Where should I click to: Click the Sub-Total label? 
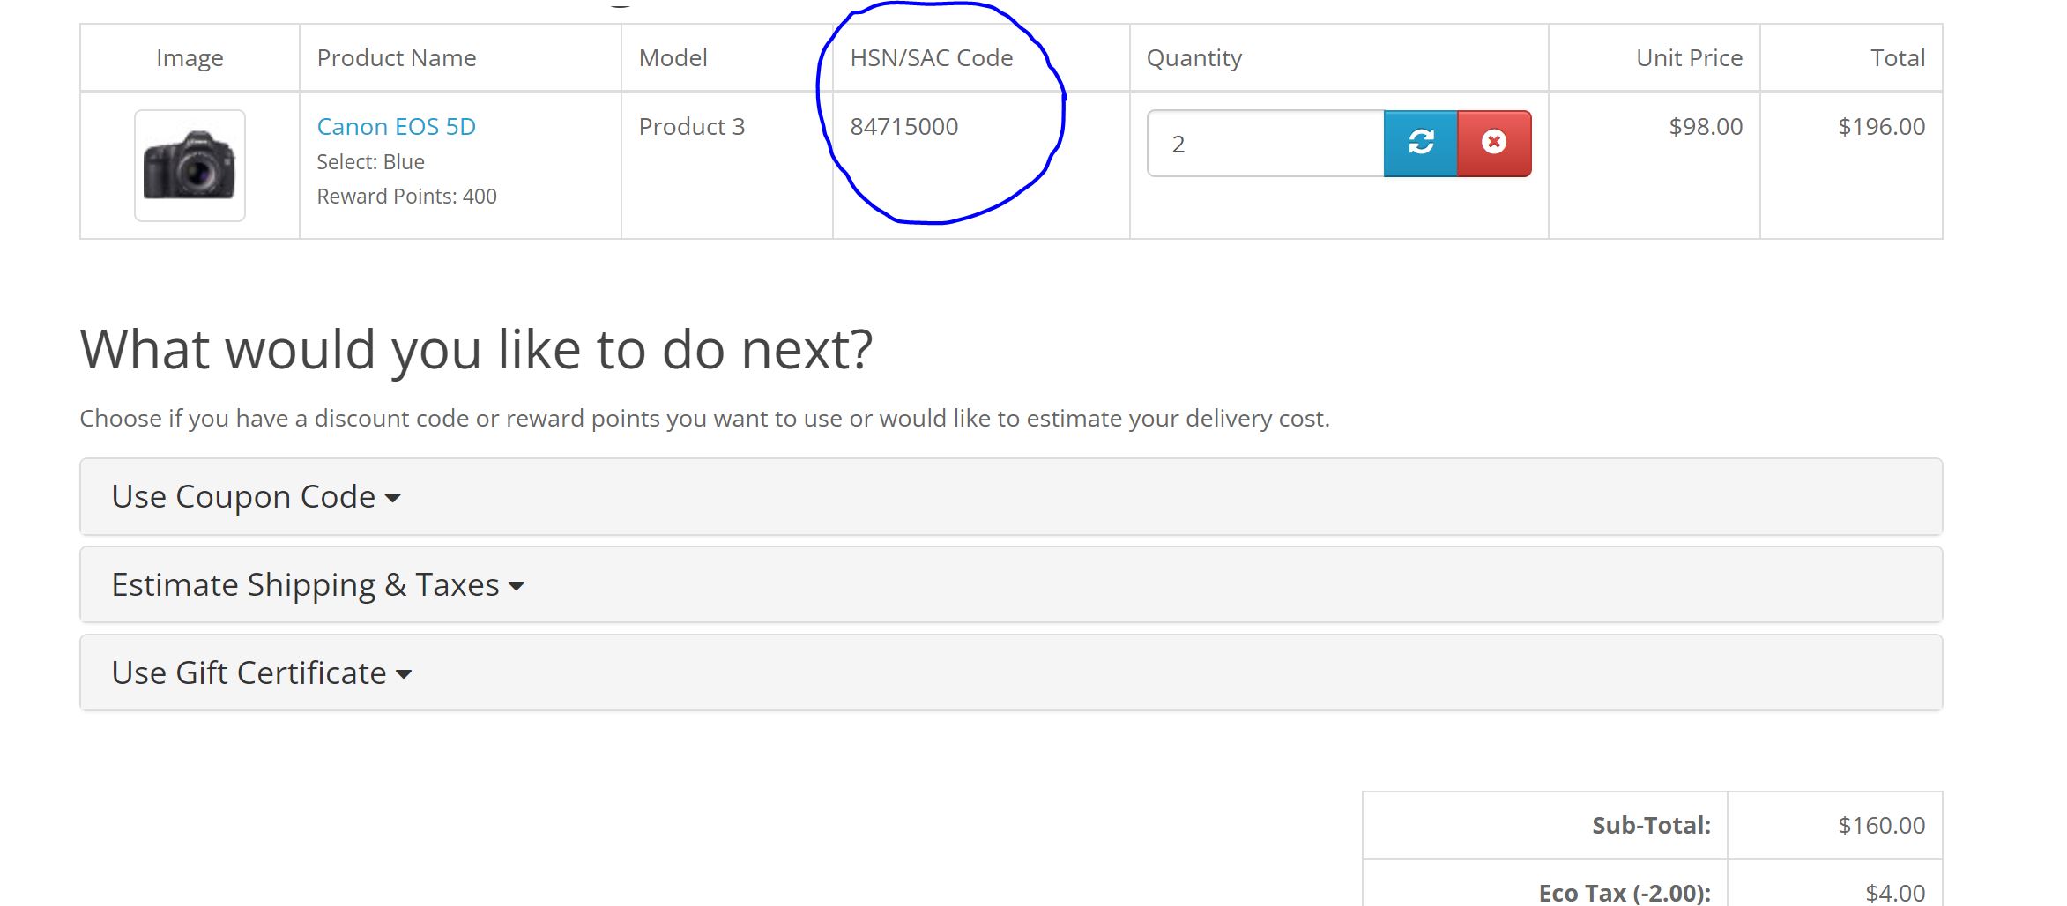tap(1650, 826)
